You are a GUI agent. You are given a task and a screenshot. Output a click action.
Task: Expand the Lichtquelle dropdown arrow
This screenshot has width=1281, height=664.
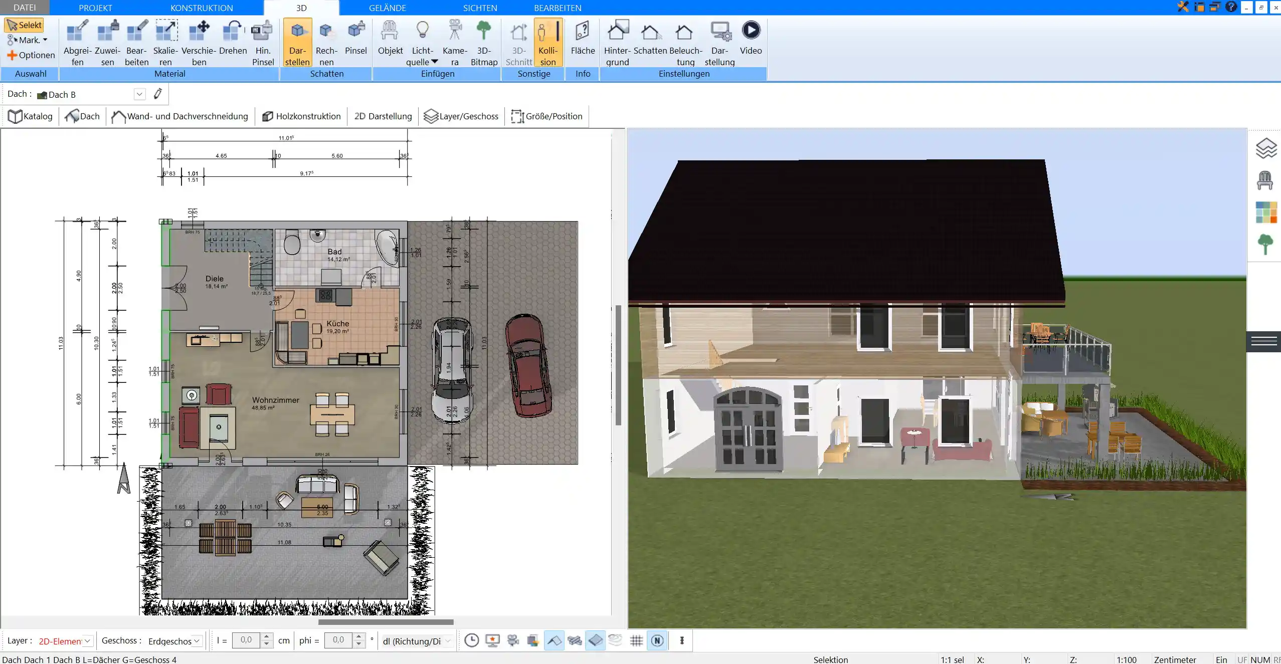coord(435,62)
